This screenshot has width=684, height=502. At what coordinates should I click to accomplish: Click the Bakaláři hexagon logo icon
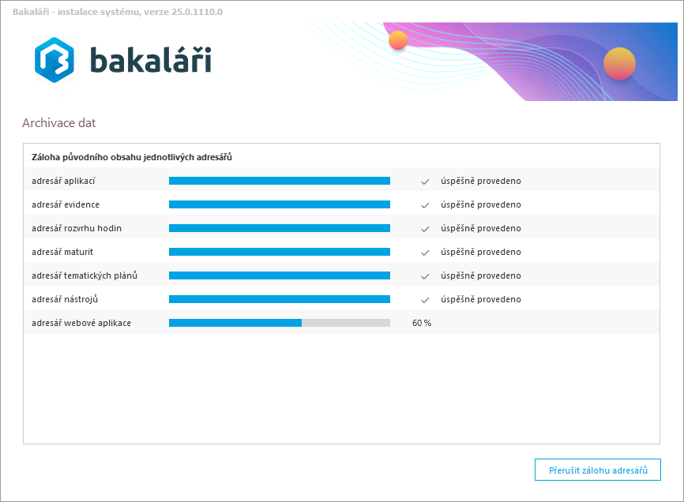coord(54,60)
